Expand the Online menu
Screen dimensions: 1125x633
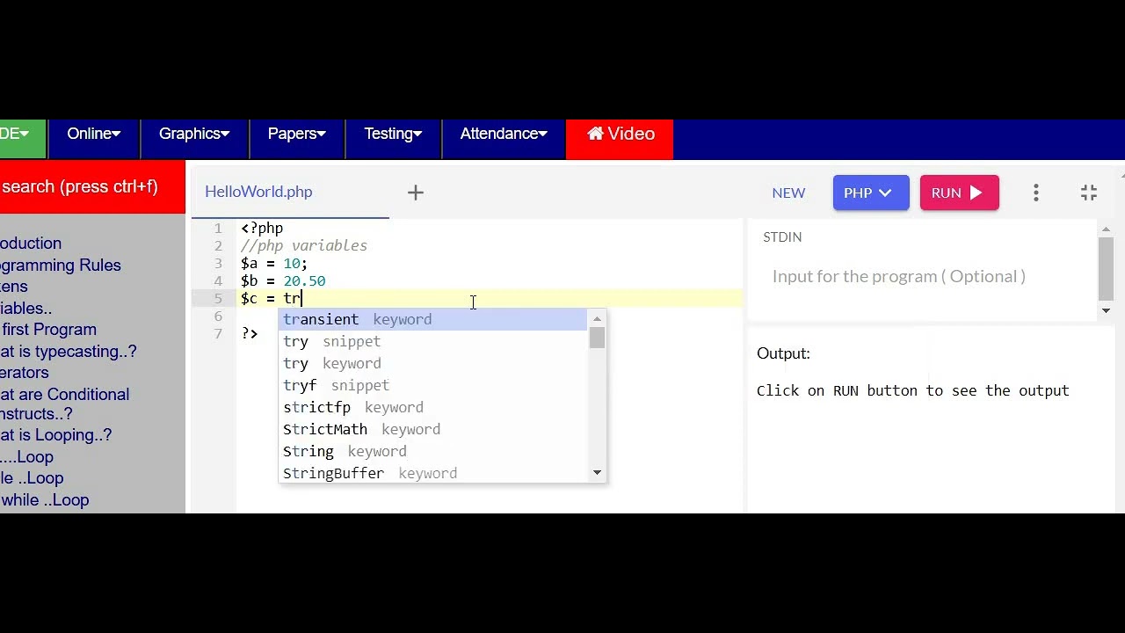pyautogui.click(x=94, y=134)
